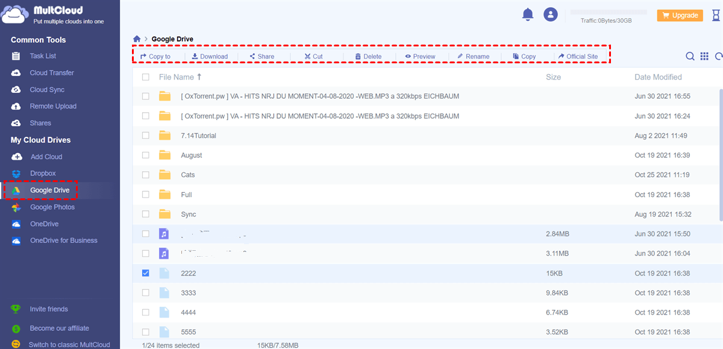Click Copy in toolbar
This screenshot has width=723, height=349.
(x=524, y=57)
